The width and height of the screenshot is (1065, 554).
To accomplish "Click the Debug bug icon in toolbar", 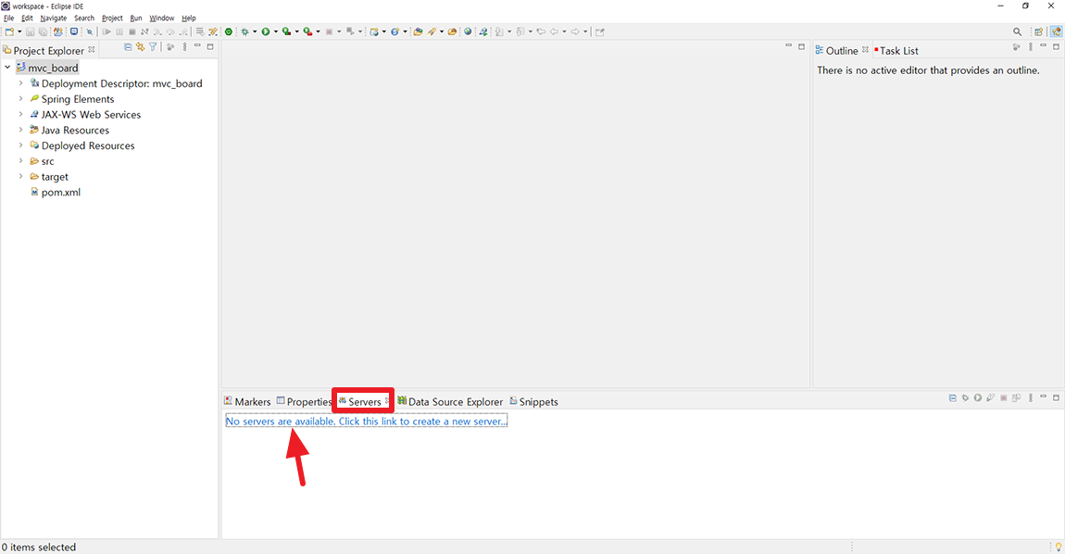I will click(244, 31).
